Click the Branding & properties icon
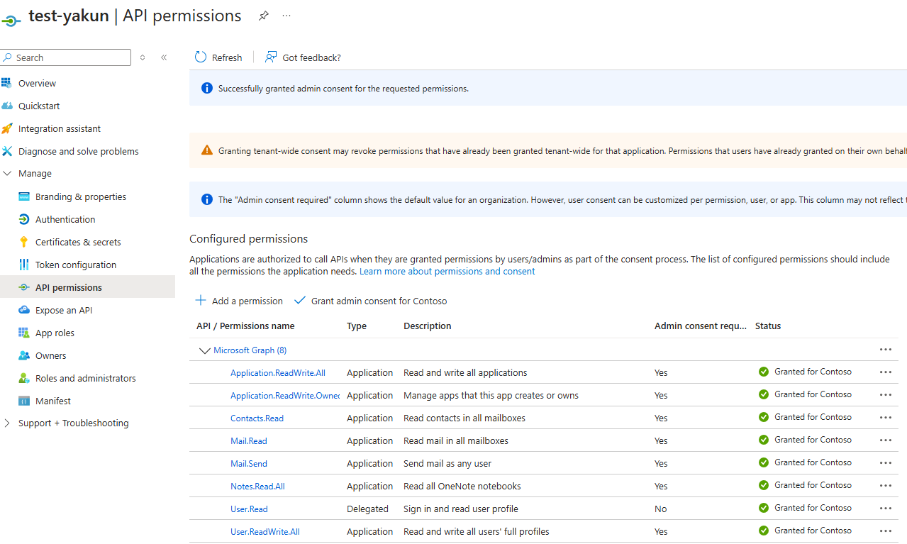The height and width of the screenshot is (544, 907). pyautogui.click(x=23, y=196)
